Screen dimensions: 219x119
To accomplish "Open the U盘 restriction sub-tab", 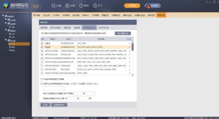I will click(77, 28).
